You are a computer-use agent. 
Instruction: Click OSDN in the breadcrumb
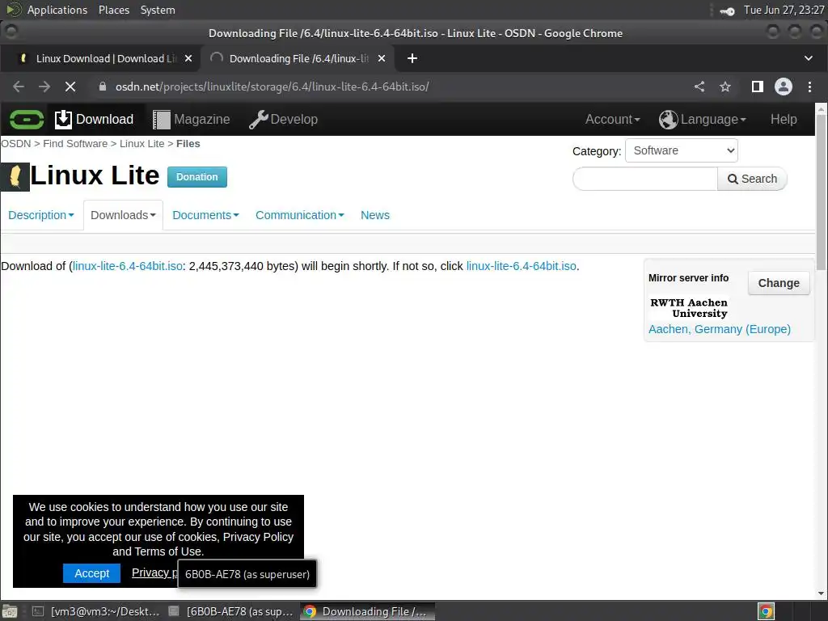click(16, 144)
